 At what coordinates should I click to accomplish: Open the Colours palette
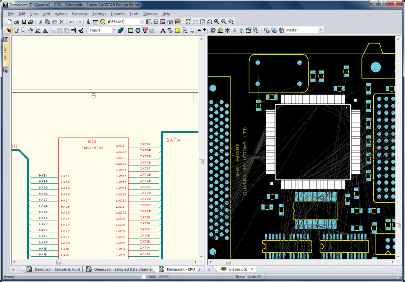click(x=103, y=22)
